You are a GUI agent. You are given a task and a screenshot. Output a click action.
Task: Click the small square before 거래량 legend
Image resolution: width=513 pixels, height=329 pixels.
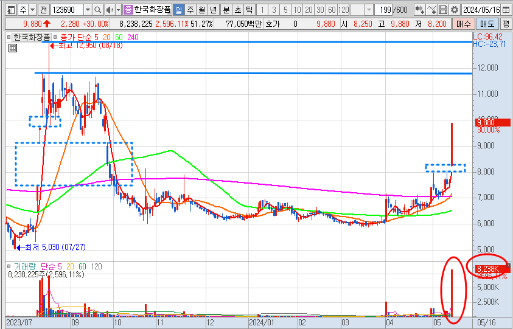coord(9,266)
